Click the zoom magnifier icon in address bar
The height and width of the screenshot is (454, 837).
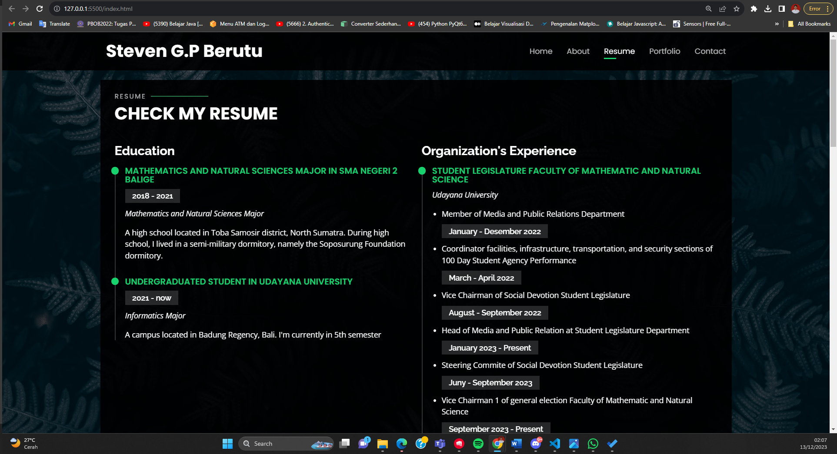click(709, 9)
